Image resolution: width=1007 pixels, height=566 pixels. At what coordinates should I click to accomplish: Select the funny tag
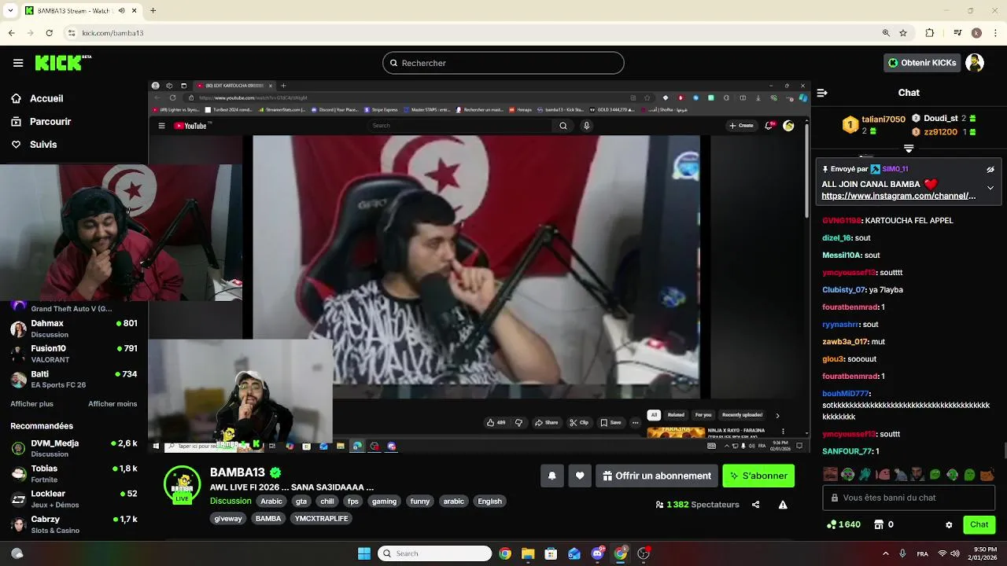click(420, 501)
